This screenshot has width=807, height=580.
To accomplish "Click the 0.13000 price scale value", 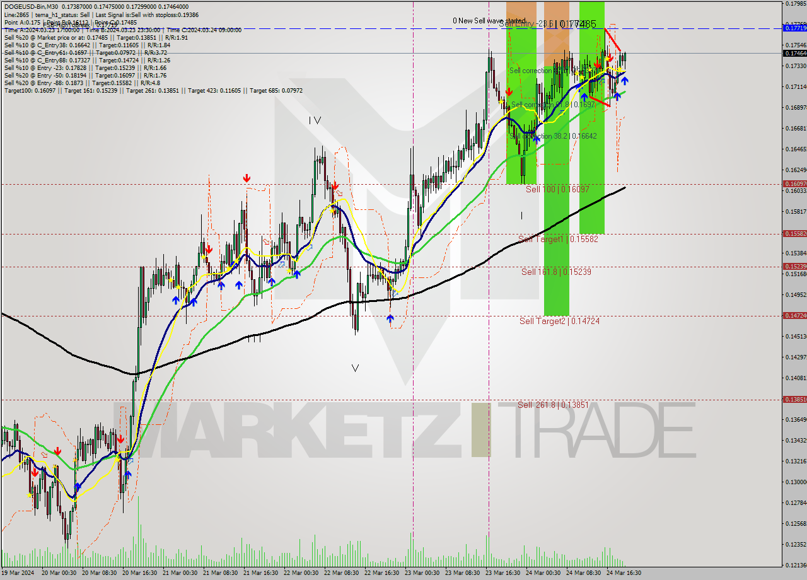I will click(796, 482).
